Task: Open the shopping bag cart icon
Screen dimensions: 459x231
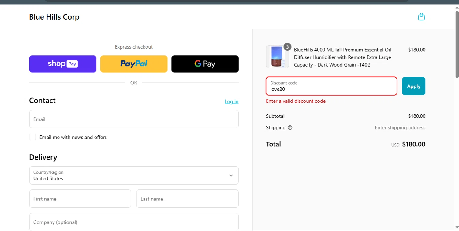Action: click(x=421, y=17)
